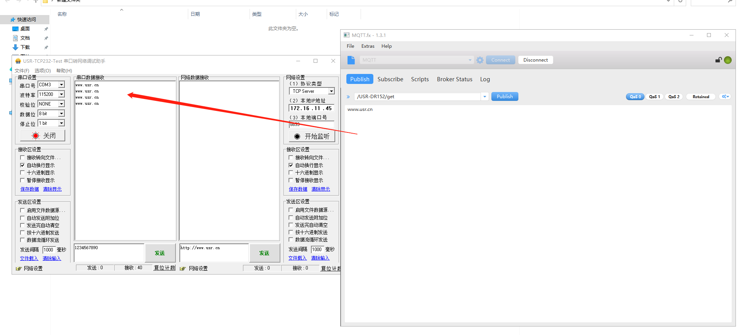
Task: Click the red 关闭 serial port button
Action: (x=43, y=136)
